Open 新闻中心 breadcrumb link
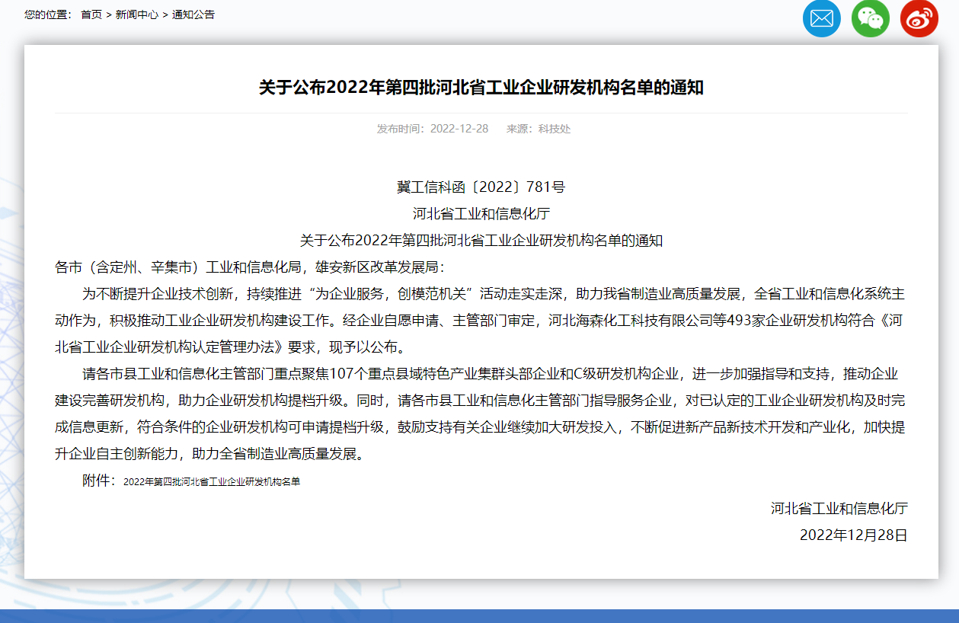959x623 pixels. [x=137, y=14]
